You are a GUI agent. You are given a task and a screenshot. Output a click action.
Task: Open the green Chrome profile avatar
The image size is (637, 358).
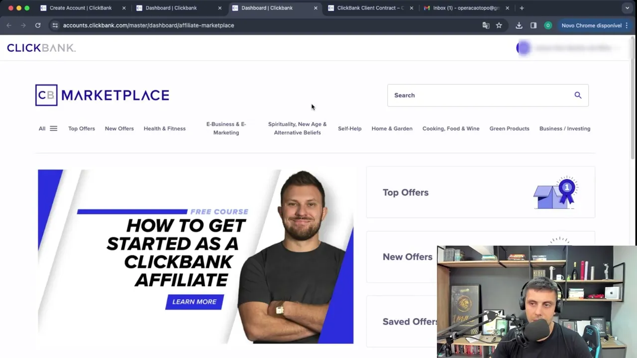click(x=548, y=25)
